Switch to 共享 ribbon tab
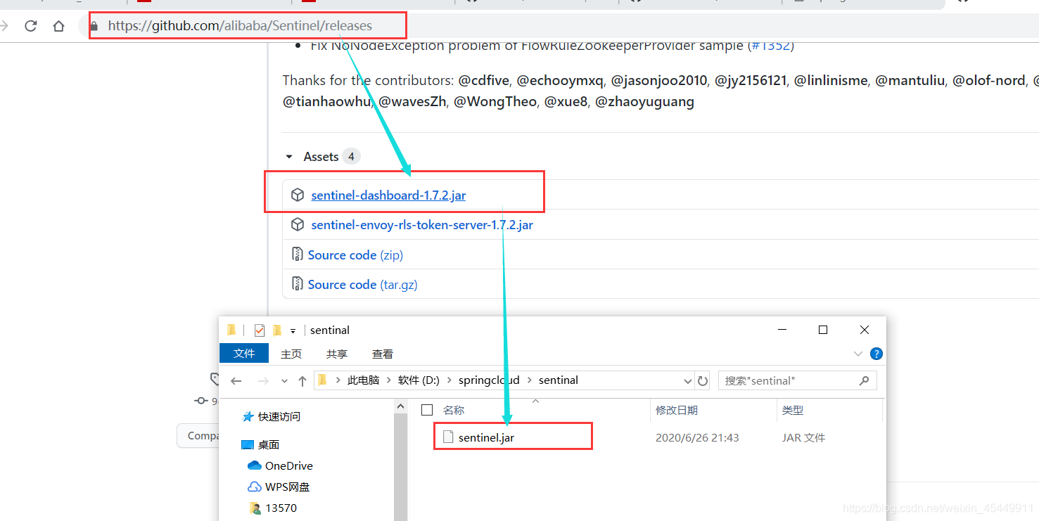 click(x=337, y=354)
